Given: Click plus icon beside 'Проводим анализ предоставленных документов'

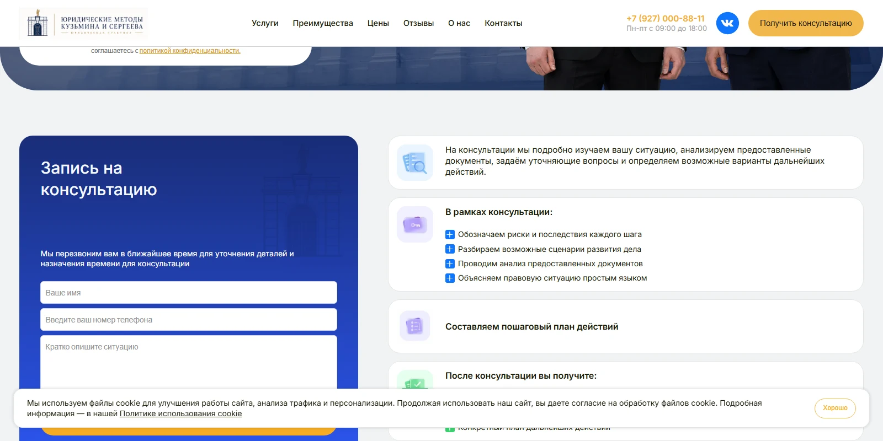Looking at the screenshot, I should click(x=450, y=263).
